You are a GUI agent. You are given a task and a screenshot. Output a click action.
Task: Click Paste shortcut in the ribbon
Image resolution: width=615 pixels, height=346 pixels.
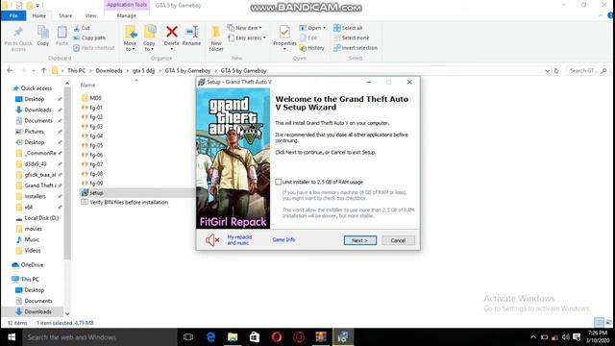(94, 48)
